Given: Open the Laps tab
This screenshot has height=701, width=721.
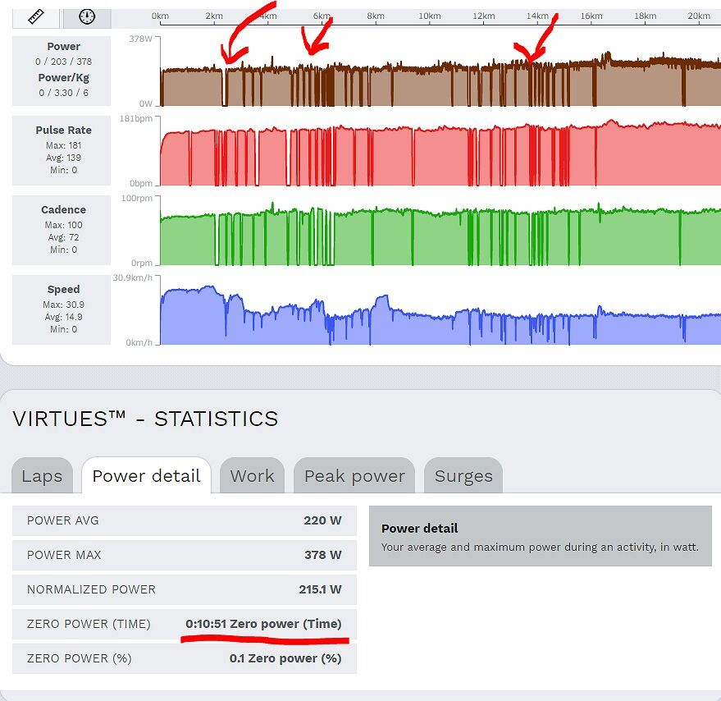Looking at the screenshot, I should 43,475.
